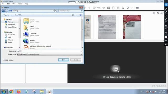This screenshot has height=94, width=168.
Task: Click the Bandicam checkered color picker icon
Action: pos(166,37)
